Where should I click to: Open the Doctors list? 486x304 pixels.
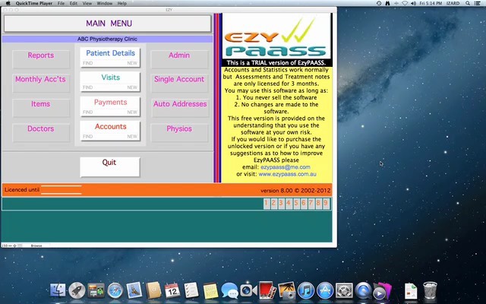[x=41, y=132]
